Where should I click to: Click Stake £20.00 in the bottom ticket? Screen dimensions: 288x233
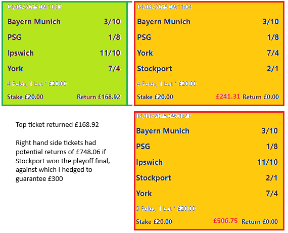[x=154, y=222]
